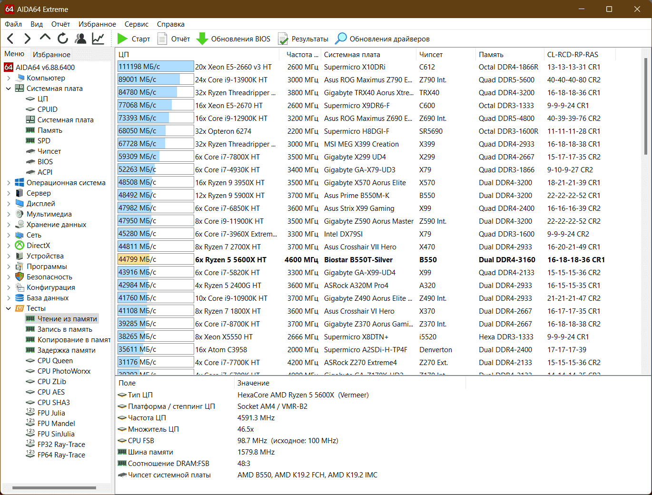Click the Up level arrow icon
This screenshot has height=495, width=652.
coord(45,38)
